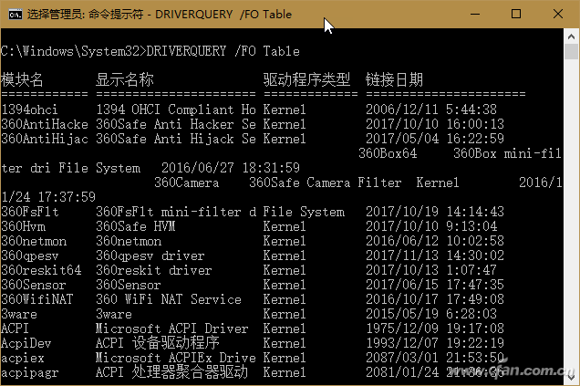This screenshot has width=580, height=386.
Task: Click ACPI 处理器聚合器驱动 display name
Action: tap(172, 372)
